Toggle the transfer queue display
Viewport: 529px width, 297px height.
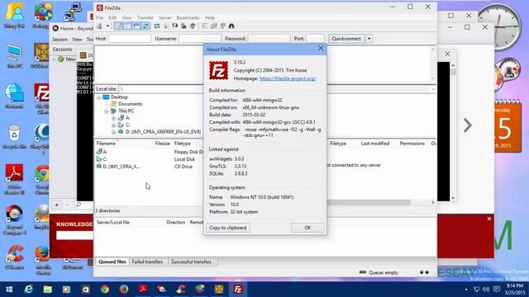click(145, 26)
